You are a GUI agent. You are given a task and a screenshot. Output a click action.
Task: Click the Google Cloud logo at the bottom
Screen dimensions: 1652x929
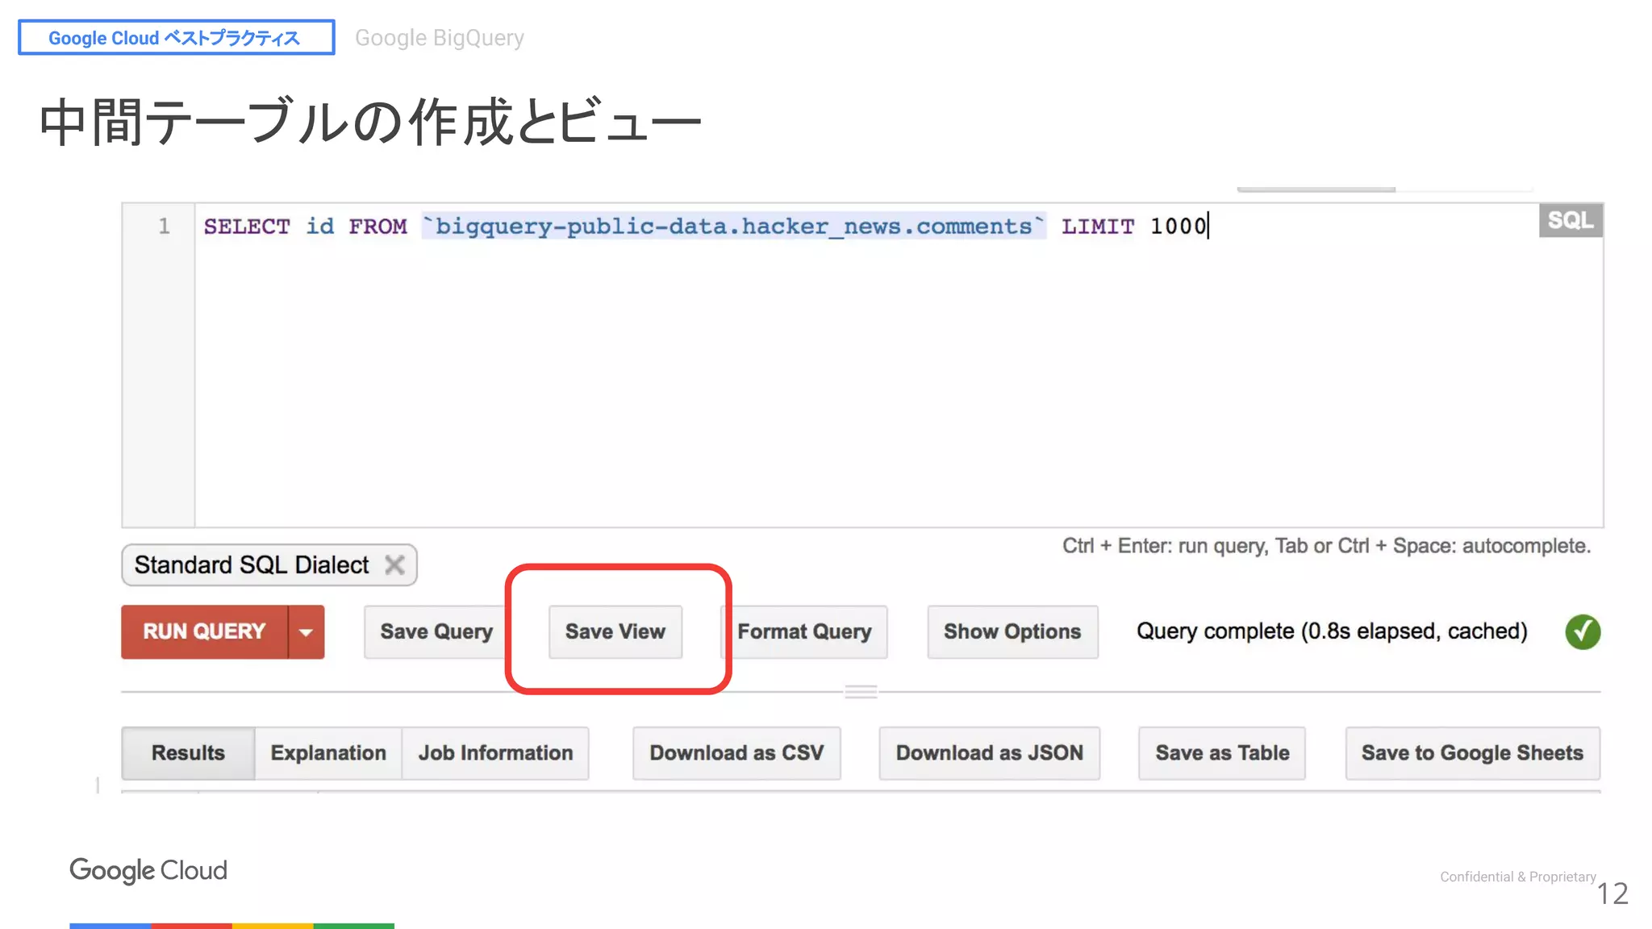tap(148, 870)
